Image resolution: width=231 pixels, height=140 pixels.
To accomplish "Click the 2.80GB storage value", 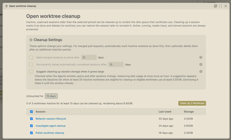I will [188, 126].
